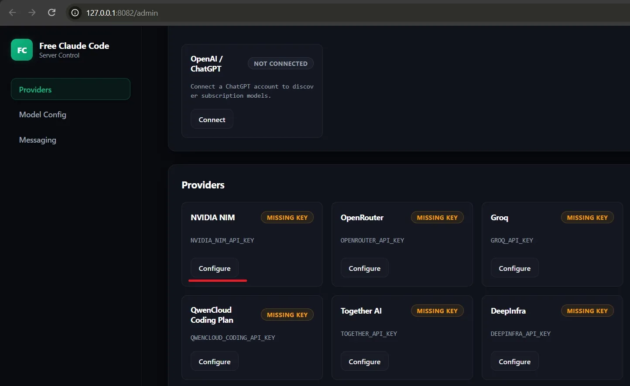
Task: Click the Groq card title
Action: [x=500, y=218]
